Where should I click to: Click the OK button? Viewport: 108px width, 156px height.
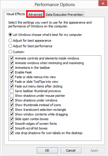click(x=47, y=150)
